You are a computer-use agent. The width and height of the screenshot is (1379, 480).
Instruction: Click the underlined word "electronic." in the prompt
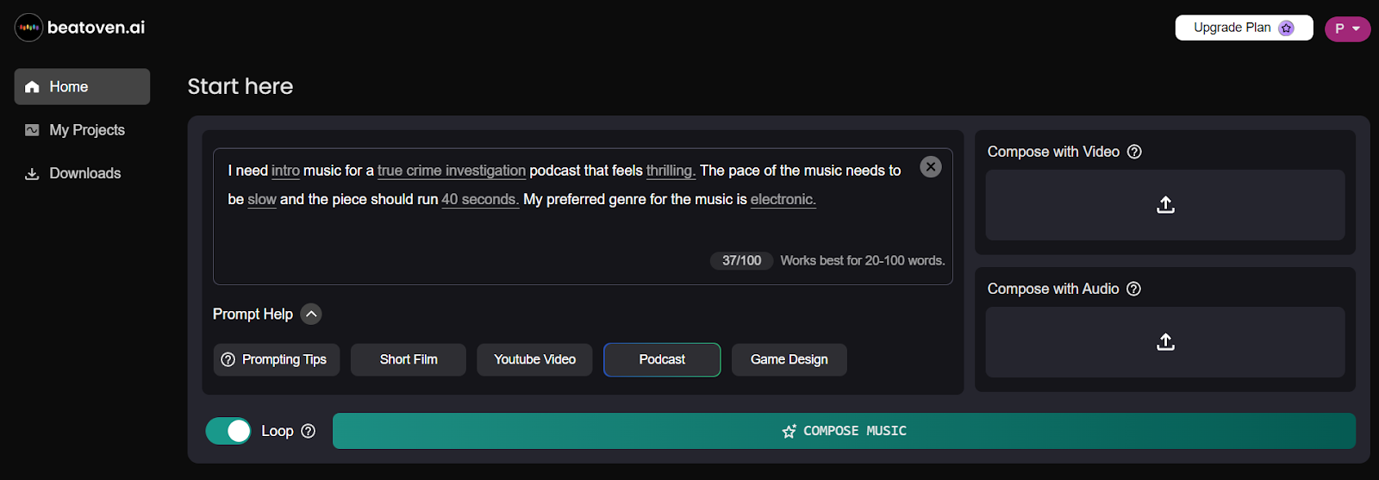coord(783,199)
